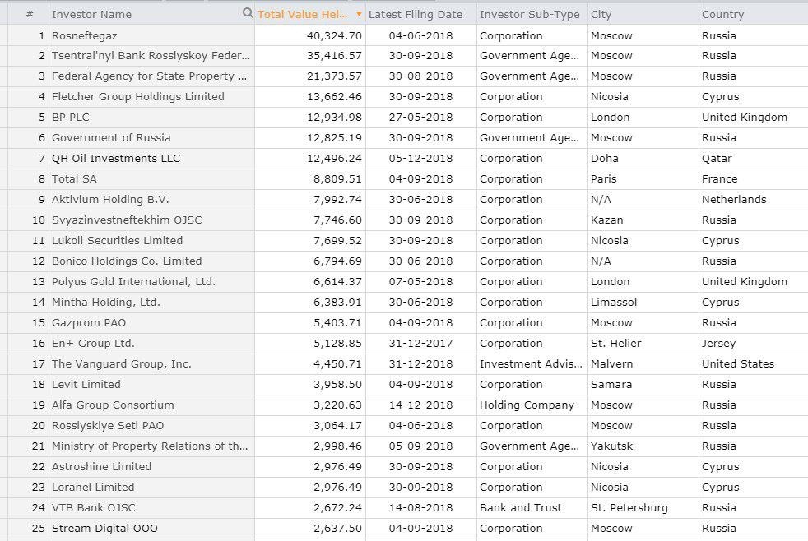The width and height of the screenshot is (808, 541).
Task: Select VTB Bank OJSC
Action: click(94, 508)
